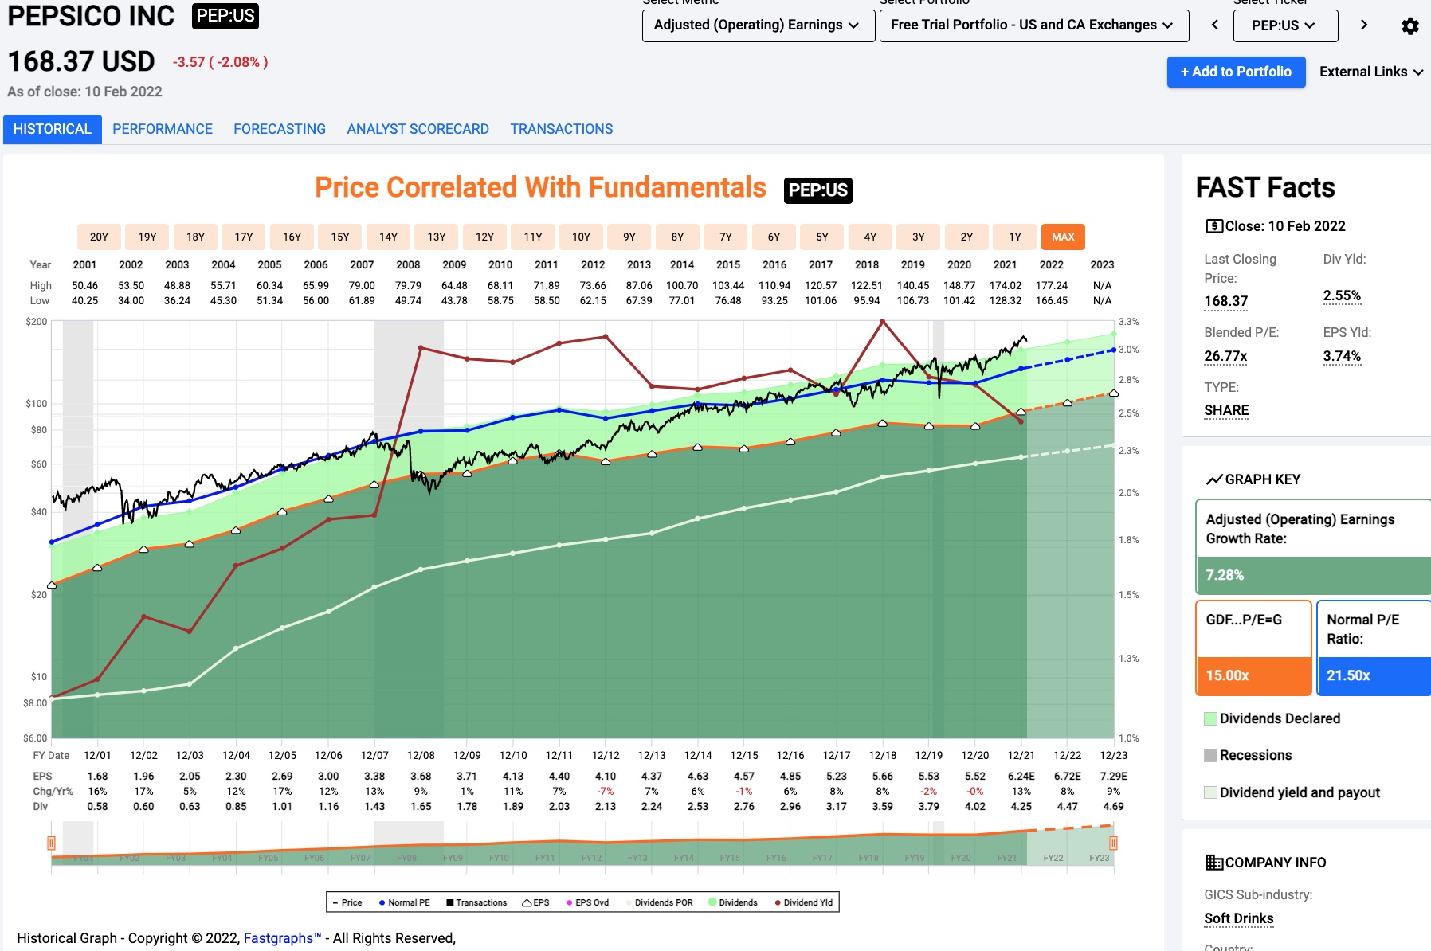Switch to the PERFORMANCE tab
This screenshot has height=951, width=1431.
click(x=163, y=129)
